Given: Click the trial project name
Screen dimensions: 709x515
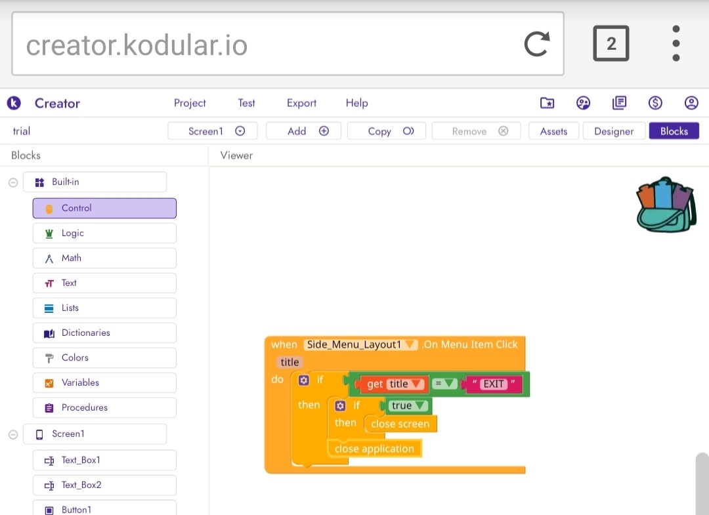Looking at the screenshot, I should tap(21, 131).
